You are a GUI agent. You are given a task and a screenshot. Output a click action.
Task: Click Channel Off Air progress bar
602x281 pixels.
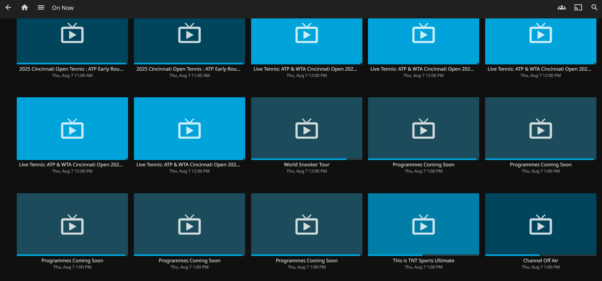pyautogui.click(x=541, y=255)
